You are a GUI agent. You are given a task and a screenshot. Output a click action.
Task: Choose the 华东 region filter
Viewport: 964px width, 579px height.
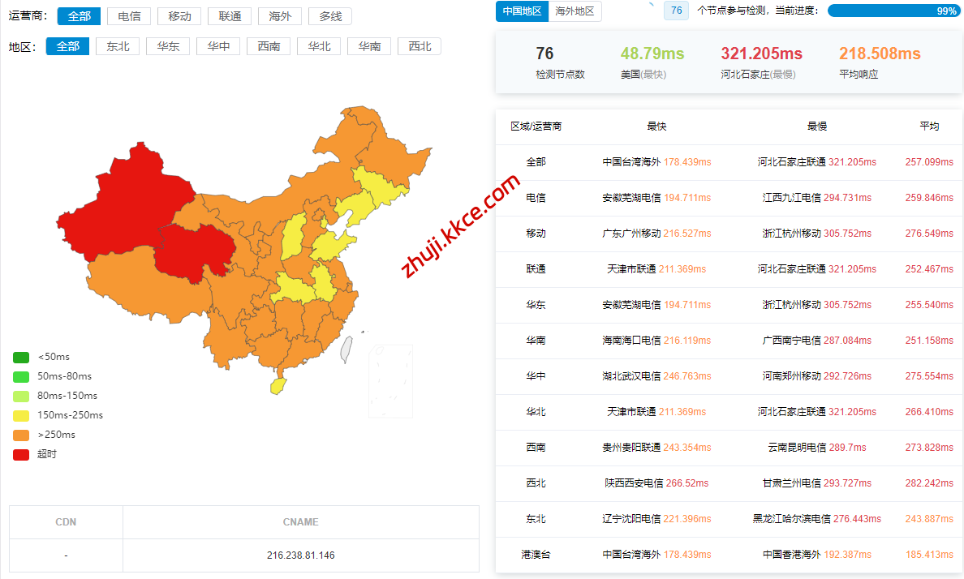point(168,46)
